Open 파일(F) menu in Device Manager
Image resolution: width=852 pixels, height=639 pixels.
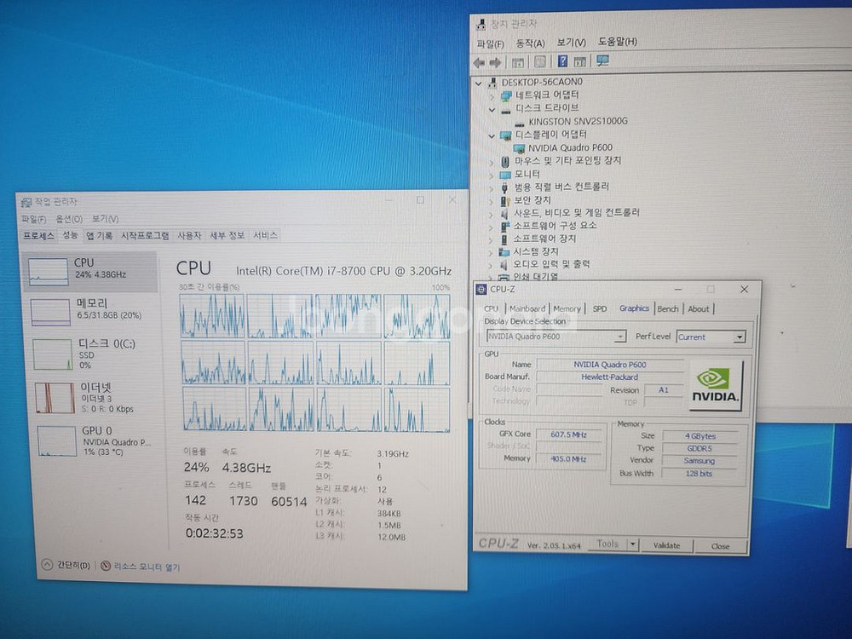[491, 44]
